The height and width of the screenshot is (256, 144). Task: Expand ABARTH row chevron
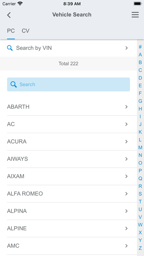(126, 107)
